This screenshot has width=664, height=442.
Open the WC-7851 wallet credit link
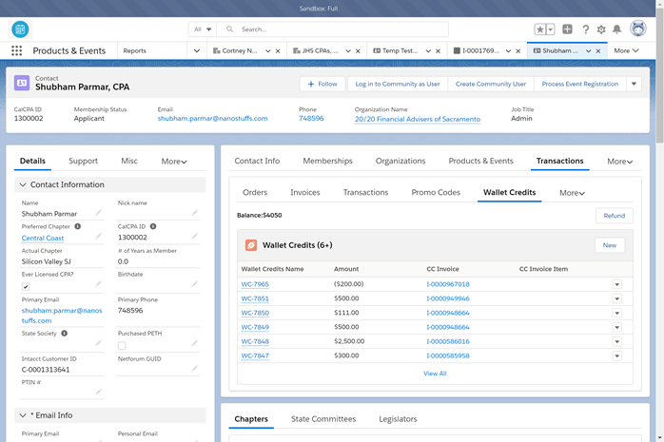tap(255, 298)
